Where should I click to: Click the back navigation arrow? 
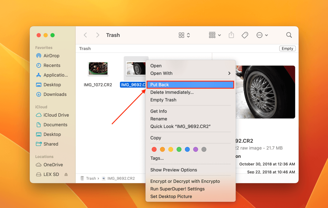coord(85,35)
